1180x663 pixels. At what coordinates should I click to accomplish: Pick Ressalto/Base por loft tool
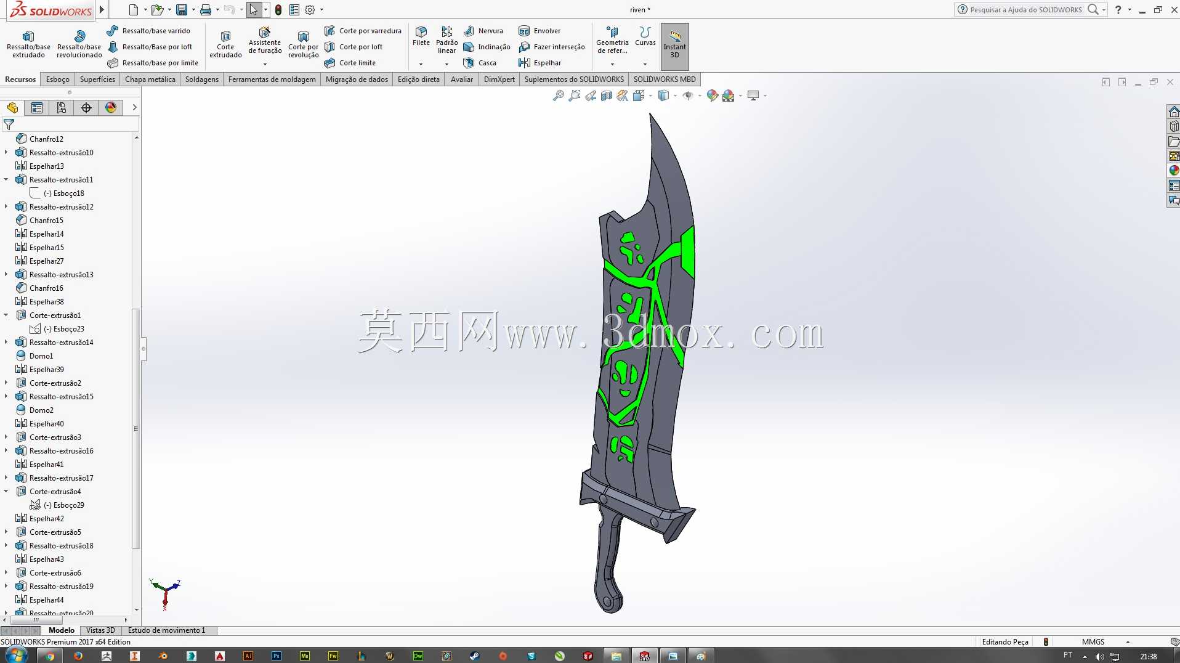pyautogui.click(x=150, y=47)
